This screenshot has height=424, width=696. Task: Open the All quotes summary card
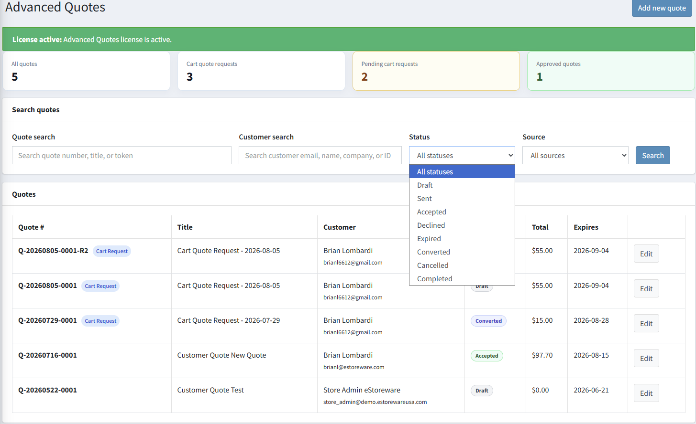[86, 71]
